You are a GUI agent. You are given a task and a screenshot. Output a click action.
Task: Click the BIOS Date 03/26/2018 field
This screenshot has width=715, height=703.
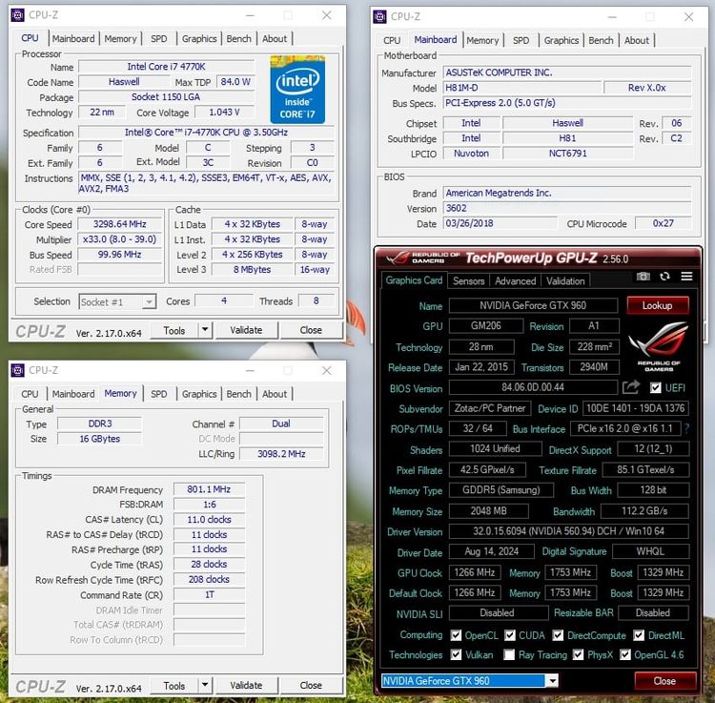click(x=500, y=223)
